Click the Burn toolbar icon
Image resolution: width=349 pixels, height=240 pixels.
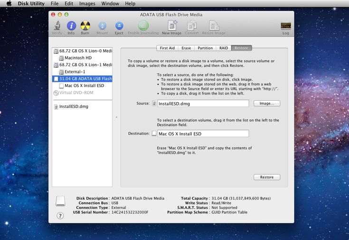(x=85, y=26)
